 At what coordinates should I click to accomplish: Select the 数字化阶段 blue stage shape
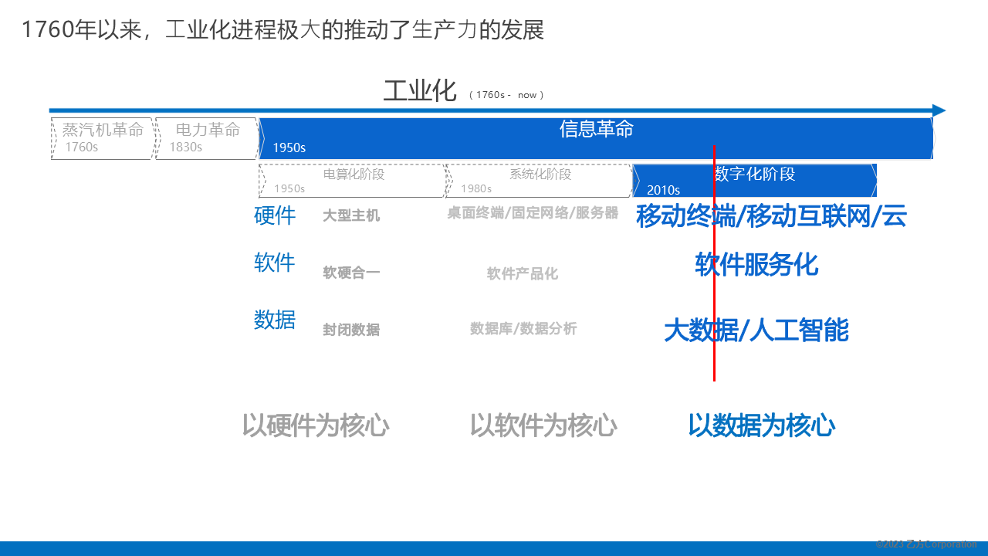pyautogui.click(x=755, y=180)
